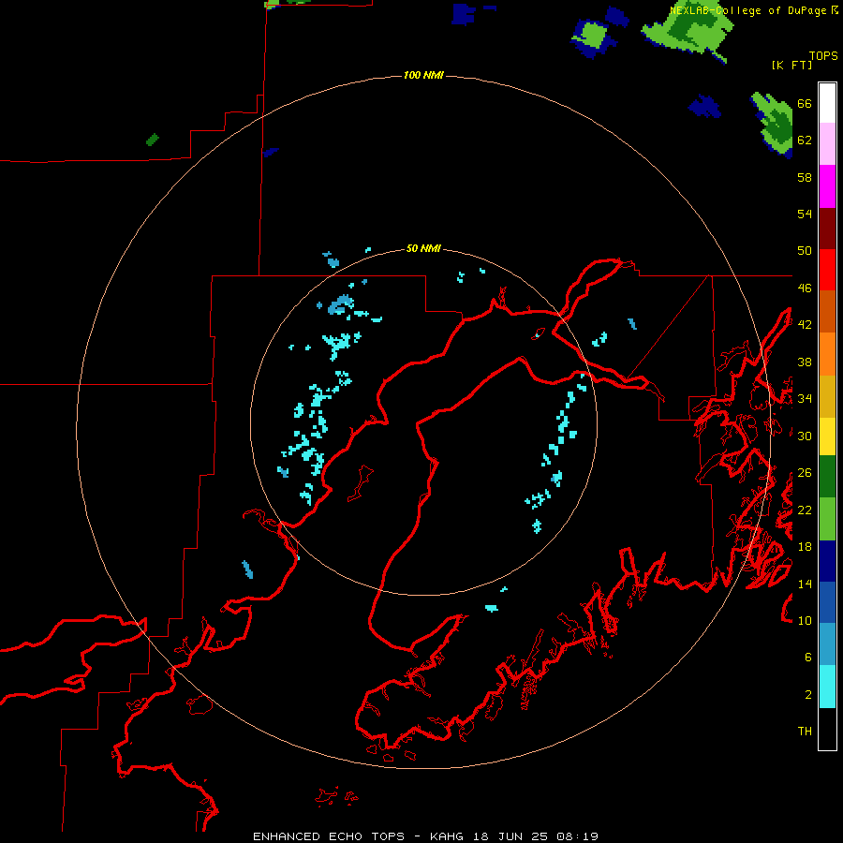Image resolution: width=843 pixels, height=843 pixels.
Task: Click the TOPS legend title
Action: coord(823,55)
